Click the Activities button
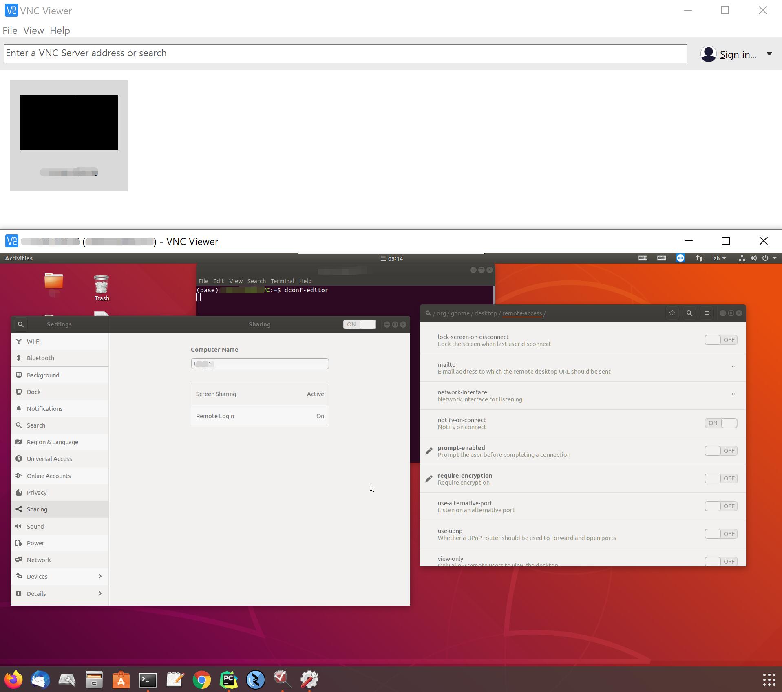Screen dimensions: 782x692 click(19, 258)
